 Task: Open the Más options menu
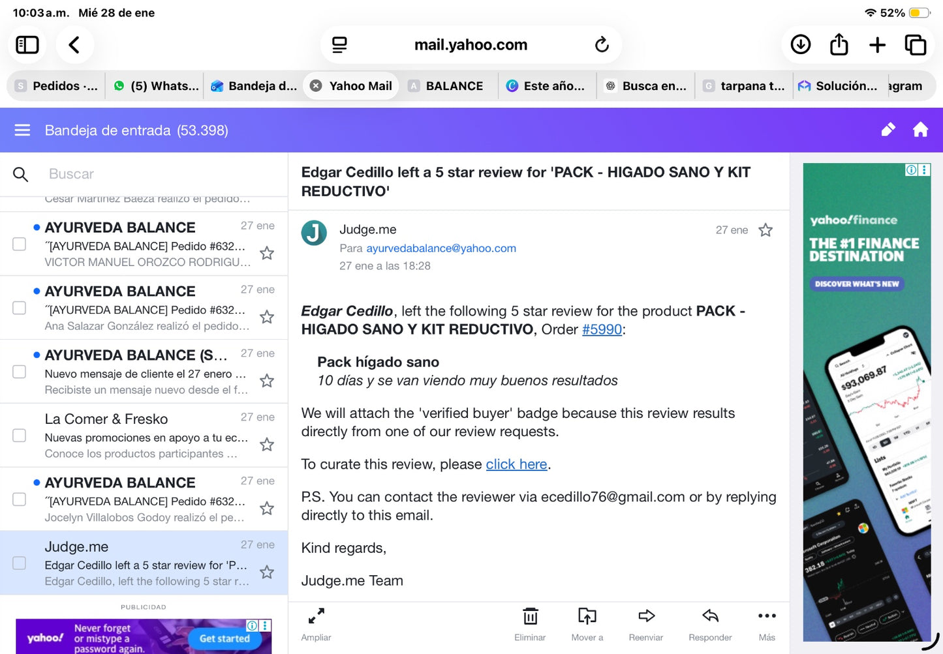point(767,624)
